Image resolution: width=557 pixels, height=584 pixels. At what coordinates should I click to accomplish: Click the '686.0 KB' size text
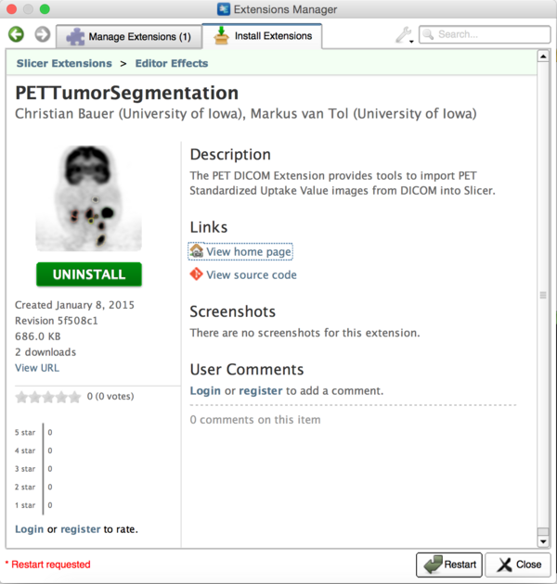click(x=38, y=336)
